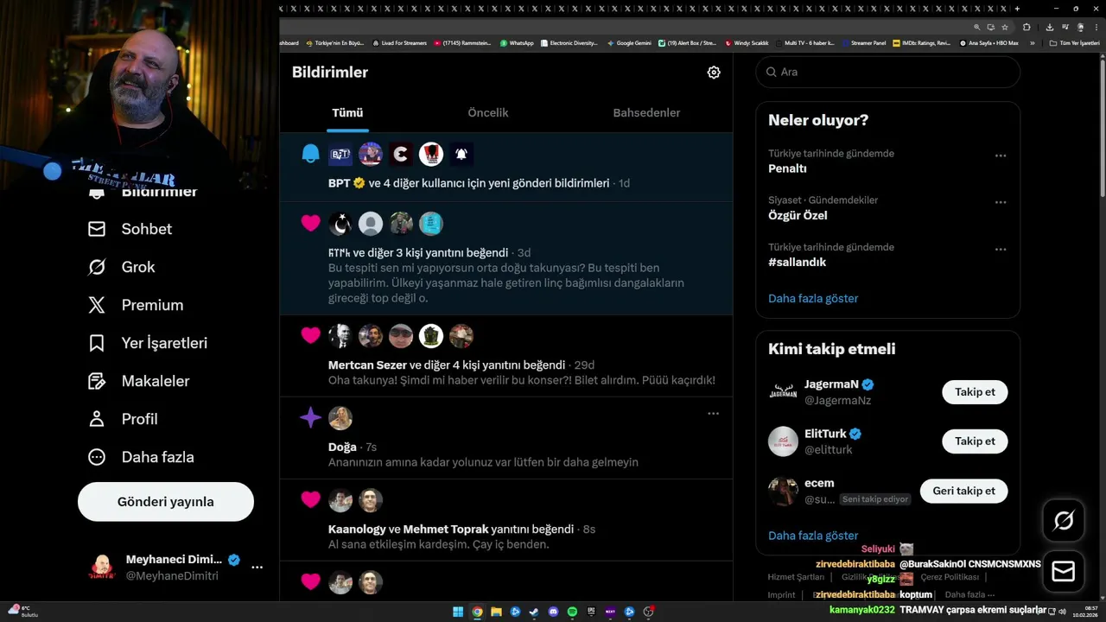Click Geri takip et for ecem
Viewport: 1106px width, 622px height.
[963, 491]
